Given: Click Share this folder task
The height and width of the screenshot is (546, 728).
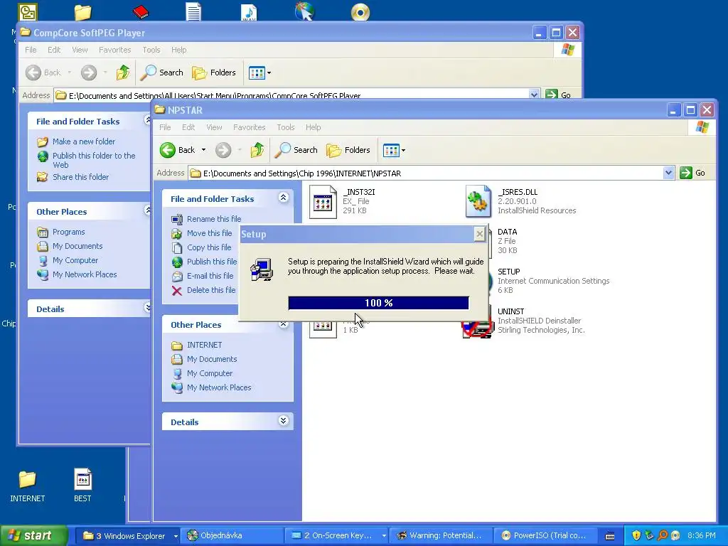Looking at the screenshot, I should pos(80,177).
